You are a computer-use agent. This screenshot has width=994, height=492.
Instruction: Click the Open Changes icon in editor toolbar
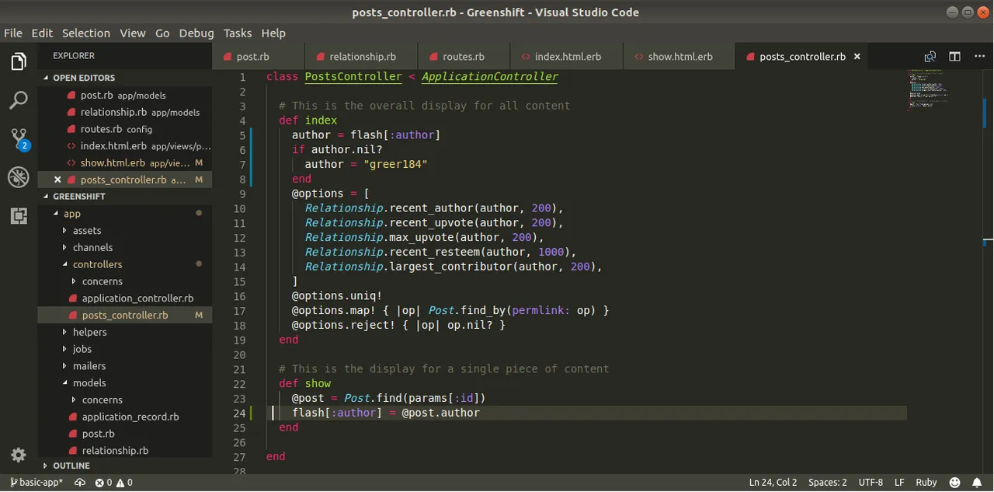[930, 57]
